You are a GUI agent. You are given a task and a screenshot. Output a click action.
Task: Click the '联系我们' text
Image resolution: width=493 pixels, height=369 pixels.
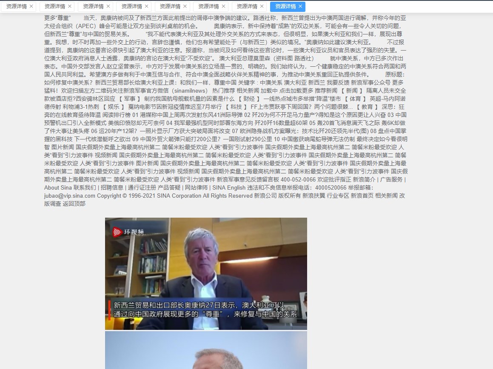[85, 187]
